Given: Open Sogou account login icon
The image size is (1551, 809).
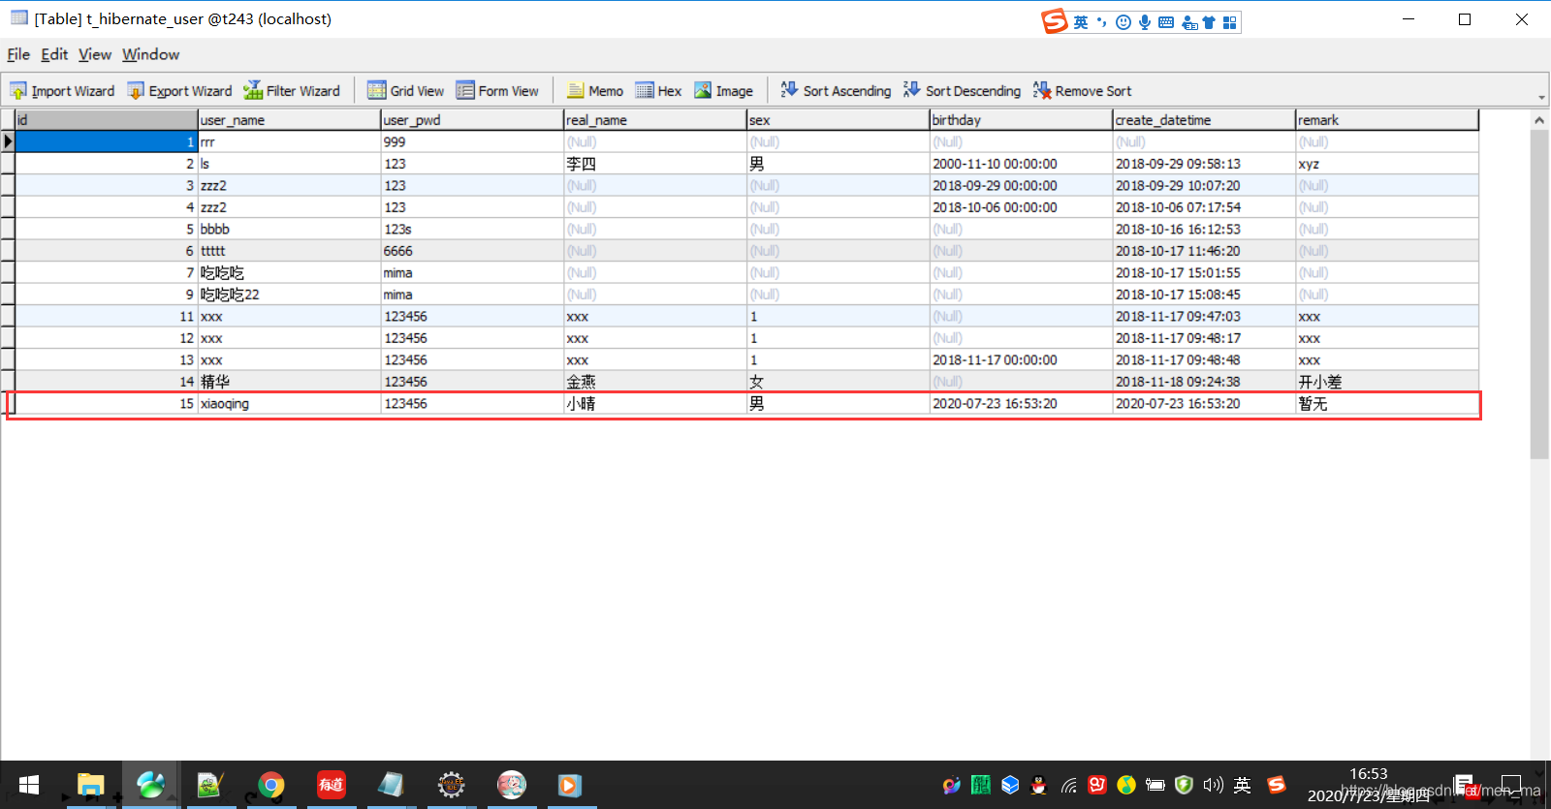Looking at the screenshot, I should (x=1189, y=22).
